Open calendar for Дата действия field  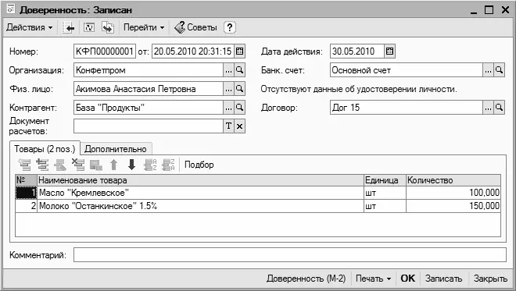pyautogui.click(x=389, y=51)
